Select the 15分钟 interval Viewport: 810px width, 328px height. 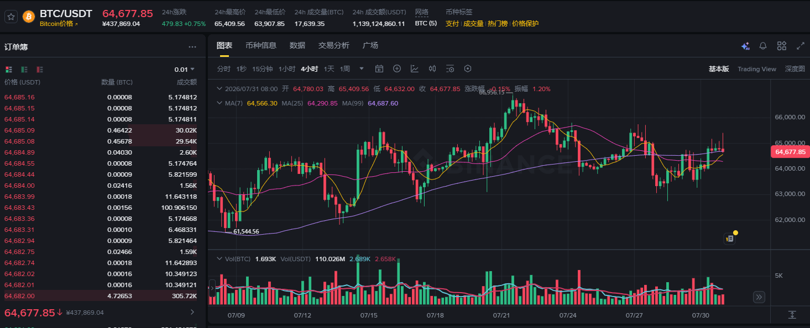click(x=263, y=69)
